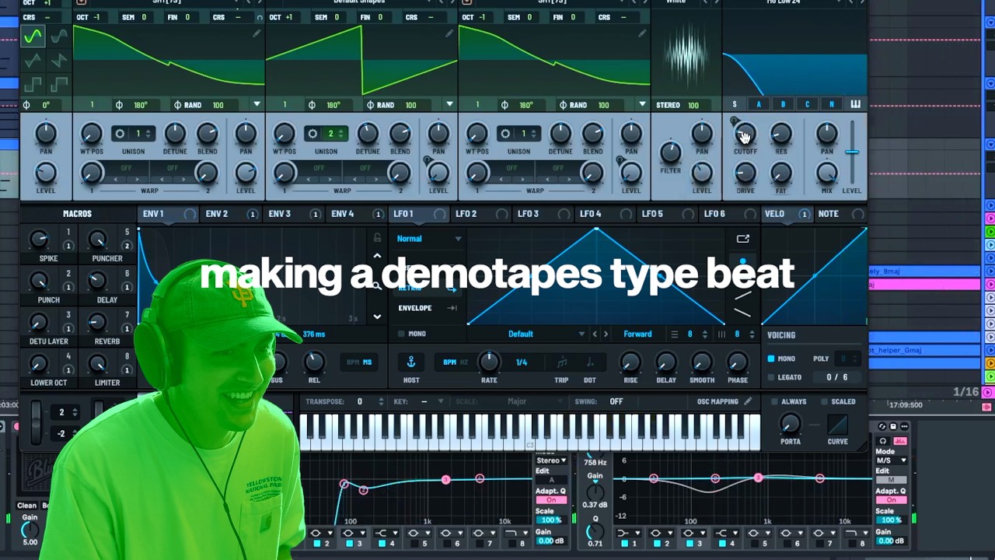This screenshot has width=995, height=560.
Task: Click the PORTA knob
Action: click(x=790, y=423)
